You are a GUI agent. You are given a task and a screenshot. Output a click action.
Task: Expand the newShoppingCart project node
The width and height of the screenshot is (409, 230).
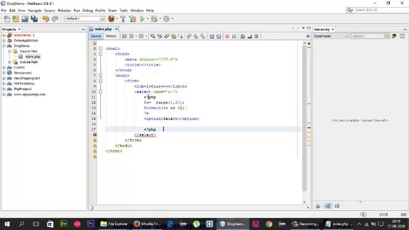click(x=4, y=78)
